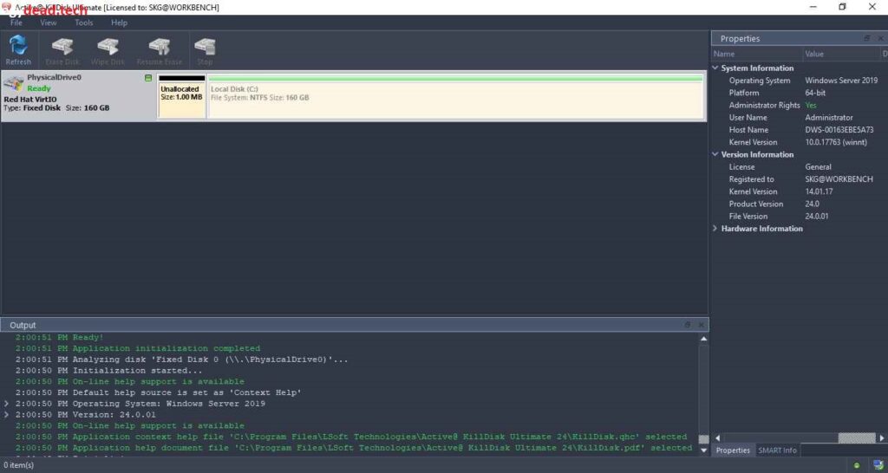Click the KillDisk app icon in title bar
The height and width of the screenshot is (473, 888).
[x=7, y=7]
